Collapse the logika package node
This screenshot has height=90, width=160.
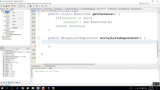point(4,30)
